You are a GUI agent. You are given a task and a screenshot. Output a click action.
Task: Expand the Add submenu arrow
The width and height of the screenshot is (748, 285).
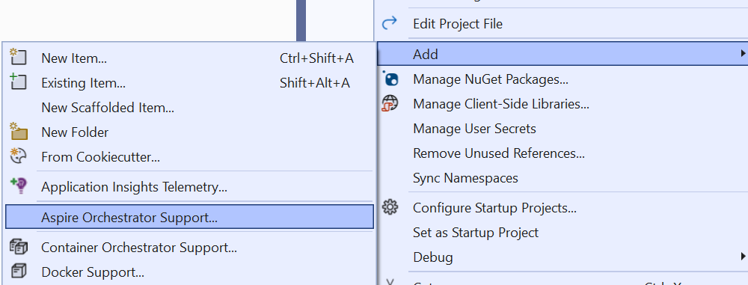(x=743, y=53)
